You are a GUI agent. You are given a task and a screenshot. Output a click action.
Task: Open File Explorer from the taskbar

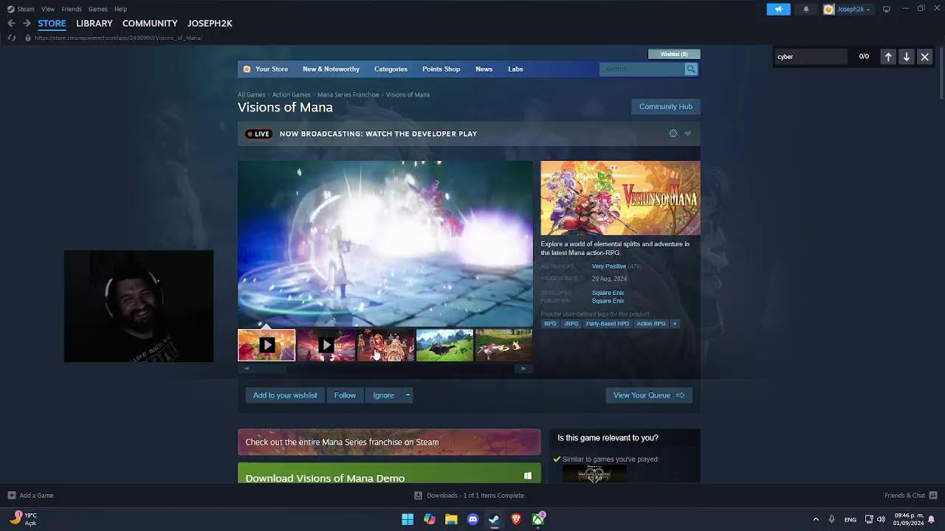[451, 519]
